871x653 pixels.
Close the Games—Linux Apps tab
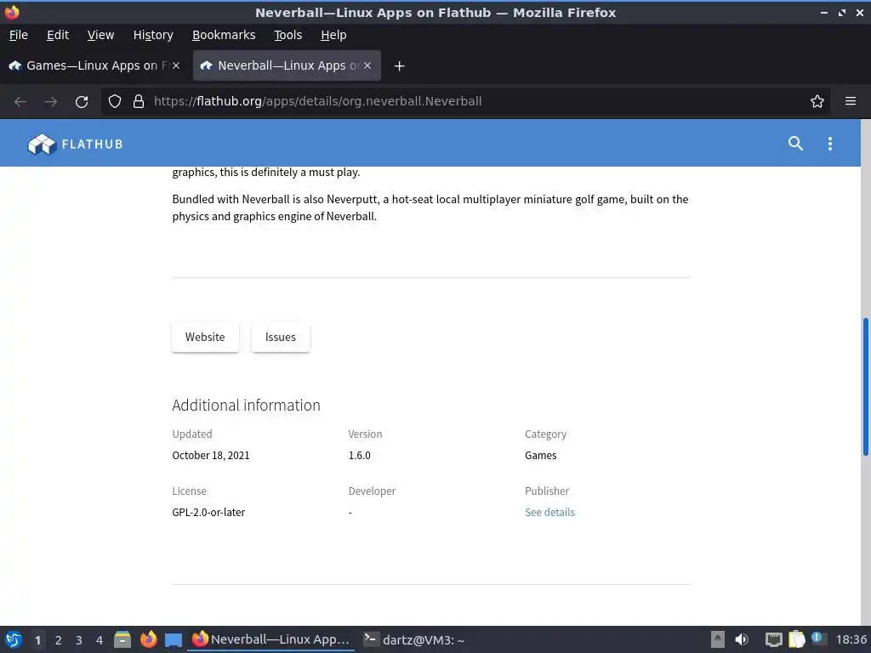coord(175,65)
